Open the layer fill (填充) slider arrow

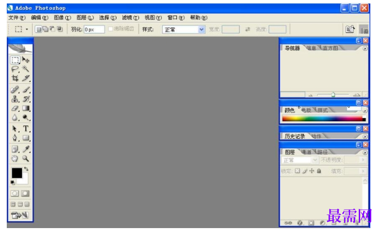pyautogui.click(x=364, y=171)
